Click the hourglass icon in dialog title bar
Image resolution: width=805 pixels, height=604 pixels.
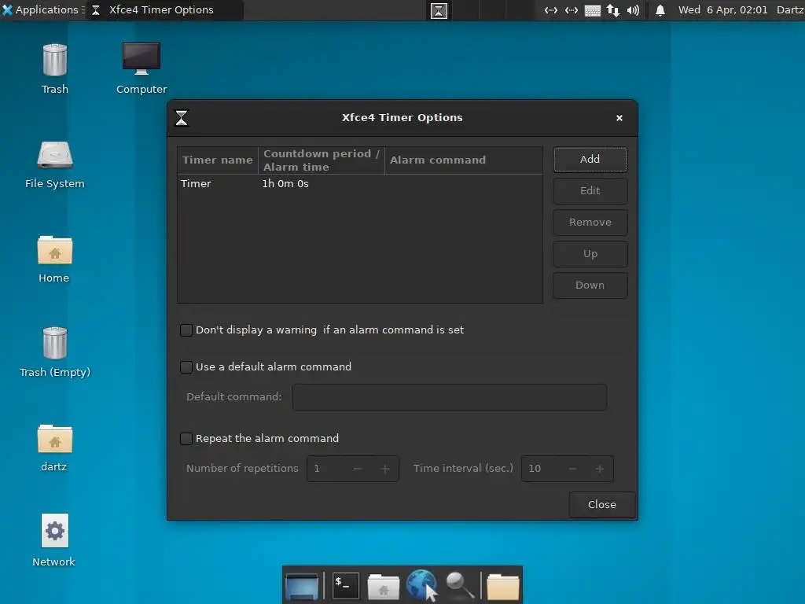point(182,118)
